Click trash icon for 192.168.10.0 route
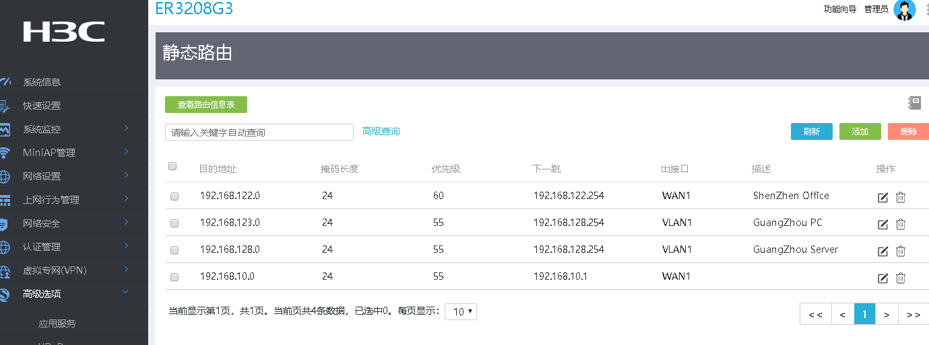Screen dimensions: 929x345 (901, 278)
